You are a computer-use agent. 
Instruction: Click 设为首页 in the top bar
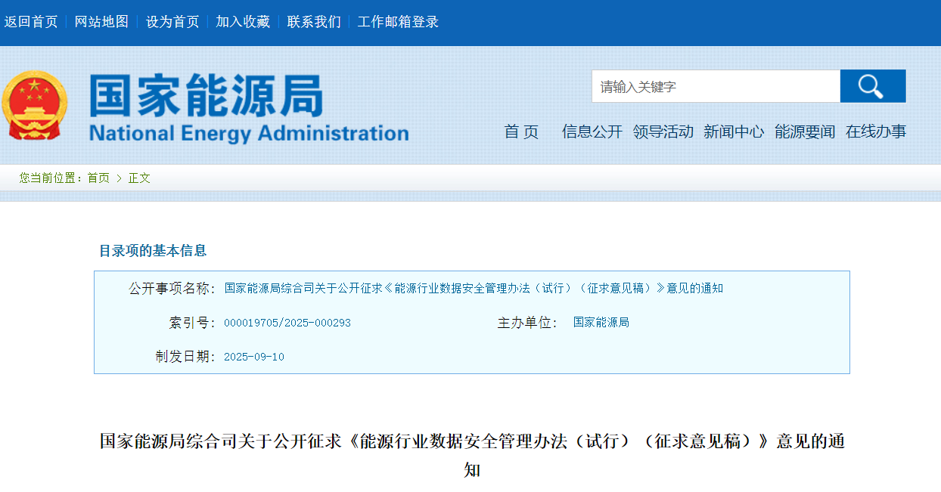coord(172,22)
